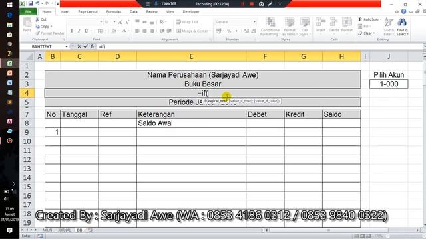
Task: Click the Copy command in Clipboard group
Action: click(43, 27)
